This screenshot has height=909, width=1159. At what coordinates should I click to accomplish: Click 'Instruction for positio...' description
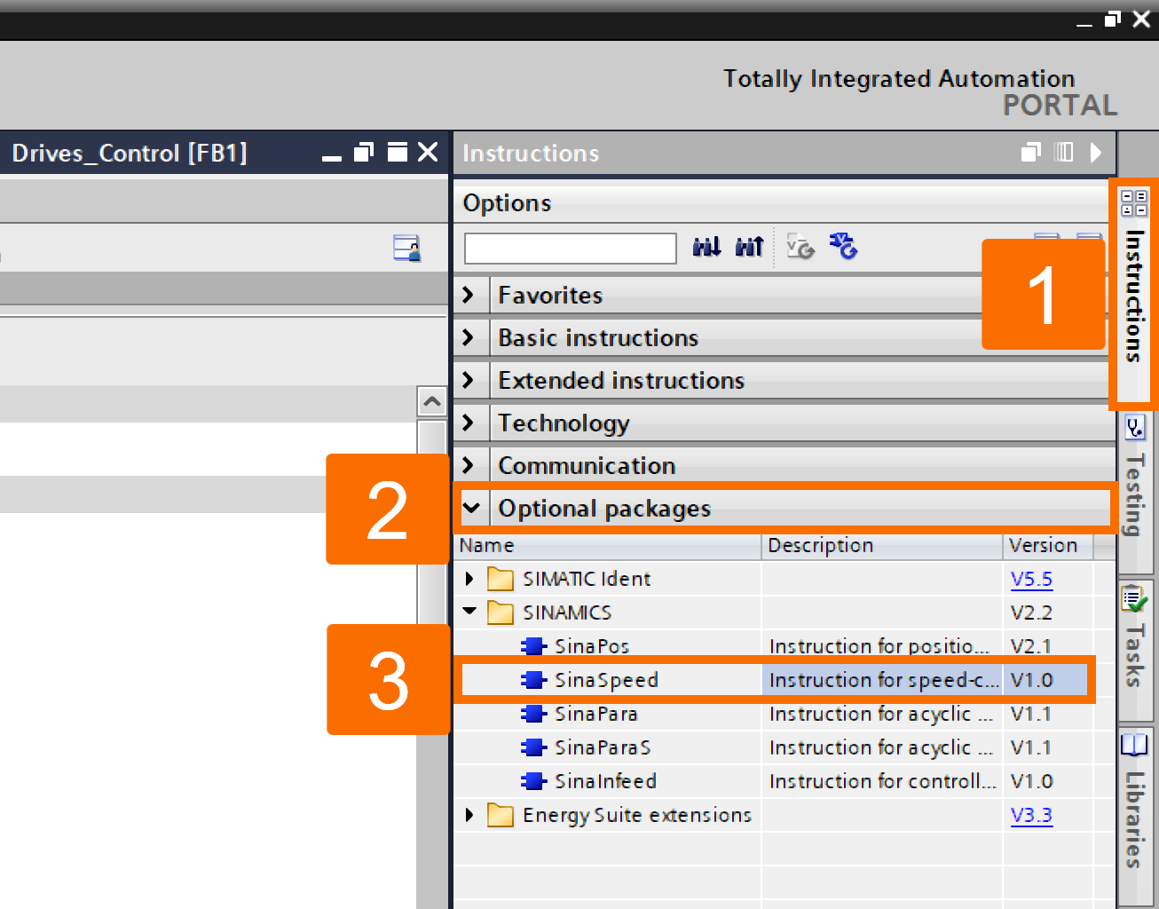pos(879,646)
